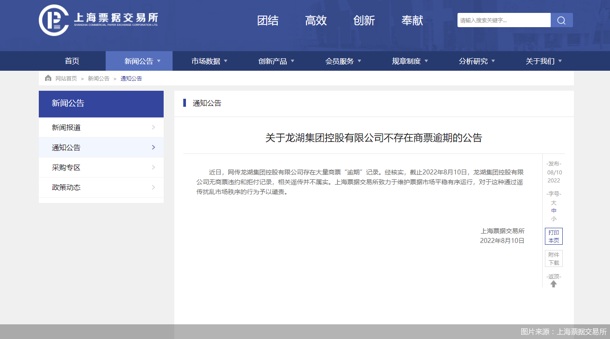Click the signature date 2022年8月10日
Screen dimensions: 610x339
pos(502,241)
